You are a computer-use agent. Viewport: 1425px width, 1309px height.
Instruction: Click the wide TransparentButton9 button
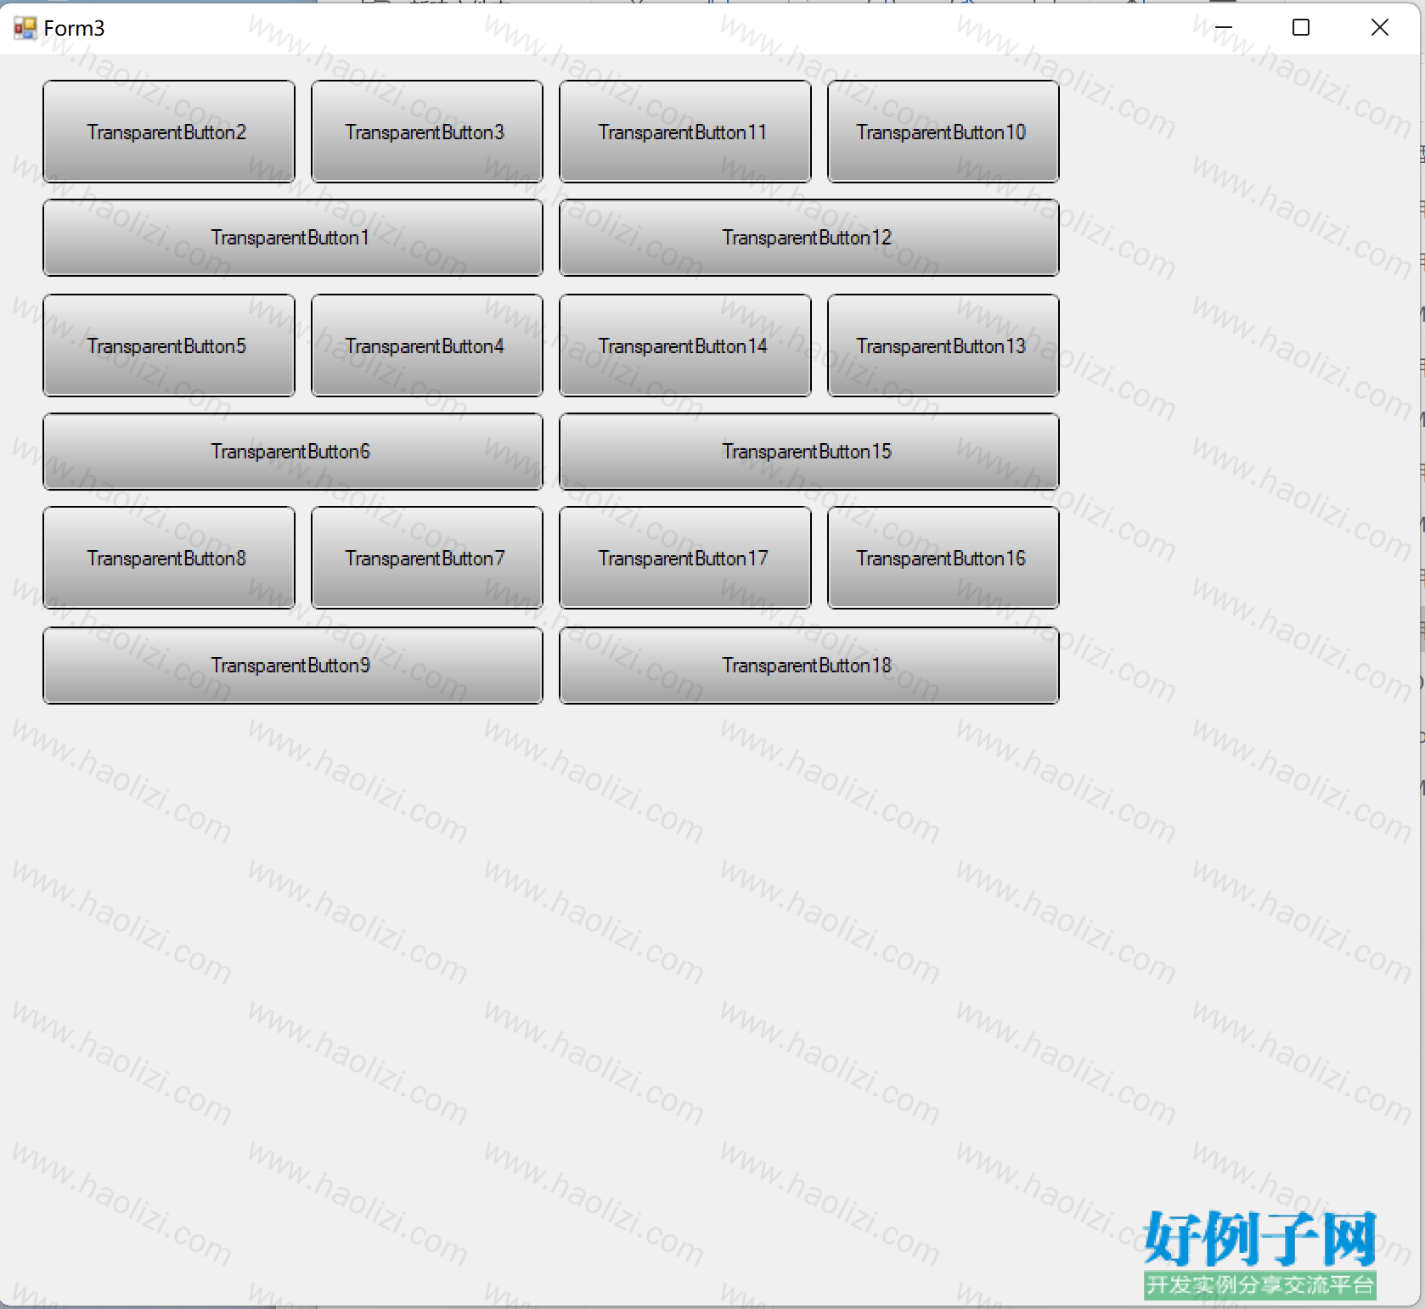tap(293, 666)
